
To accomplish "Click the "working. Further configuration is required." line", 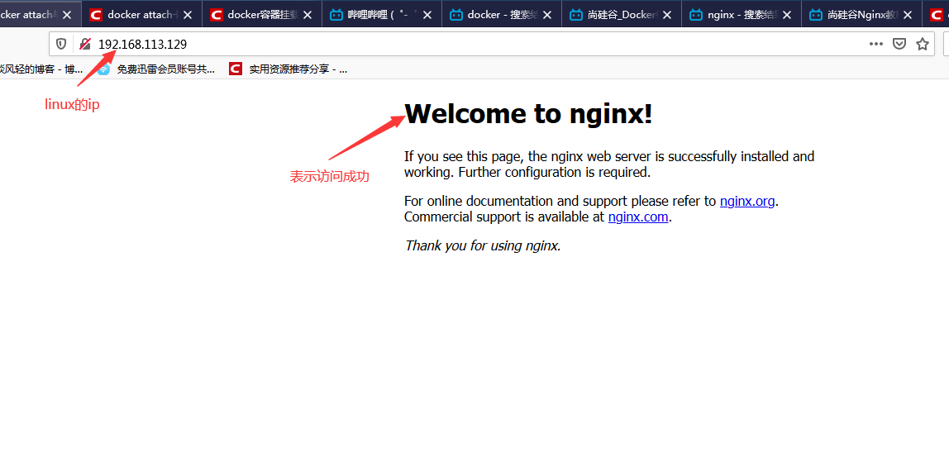I will pos(527,172).
